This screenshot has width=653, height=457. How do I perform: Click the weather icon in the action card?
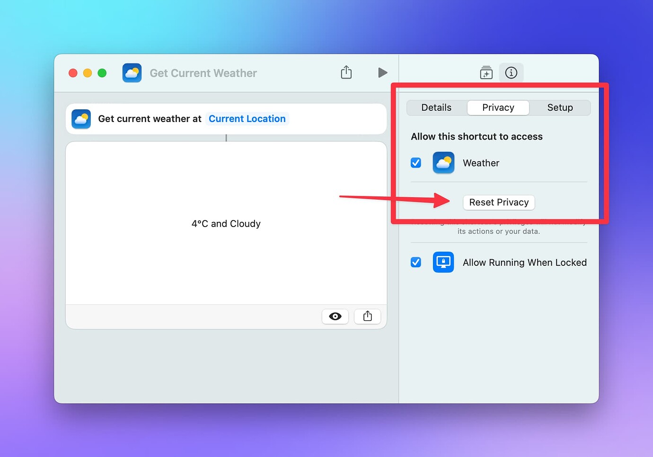[81, 119]
